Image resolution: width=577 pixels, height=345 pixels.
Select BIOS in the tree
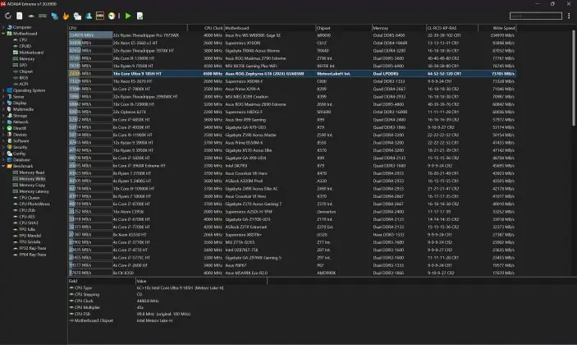point(23,78)
